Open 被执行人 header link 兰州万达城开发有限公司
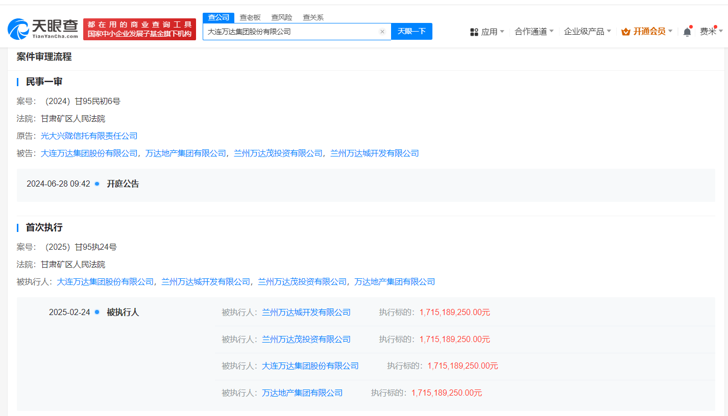 (x=206, y=282)
